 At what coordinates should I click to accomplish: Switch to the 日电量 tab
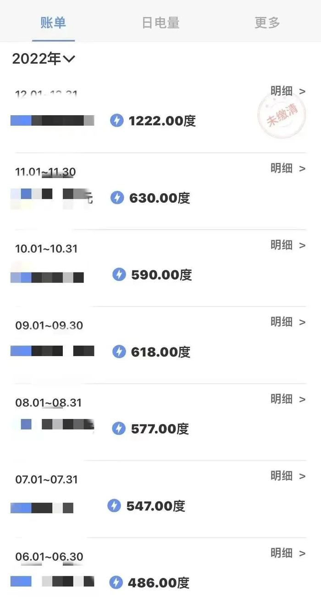point(160,23)
